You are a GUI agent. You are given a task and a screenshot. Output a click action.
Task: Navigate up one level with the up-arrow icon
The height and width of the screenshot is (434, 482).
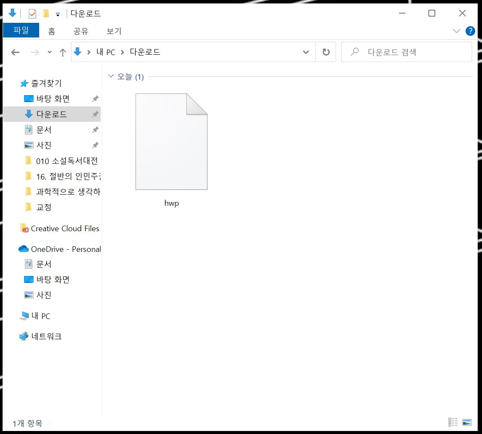[62, 52]
